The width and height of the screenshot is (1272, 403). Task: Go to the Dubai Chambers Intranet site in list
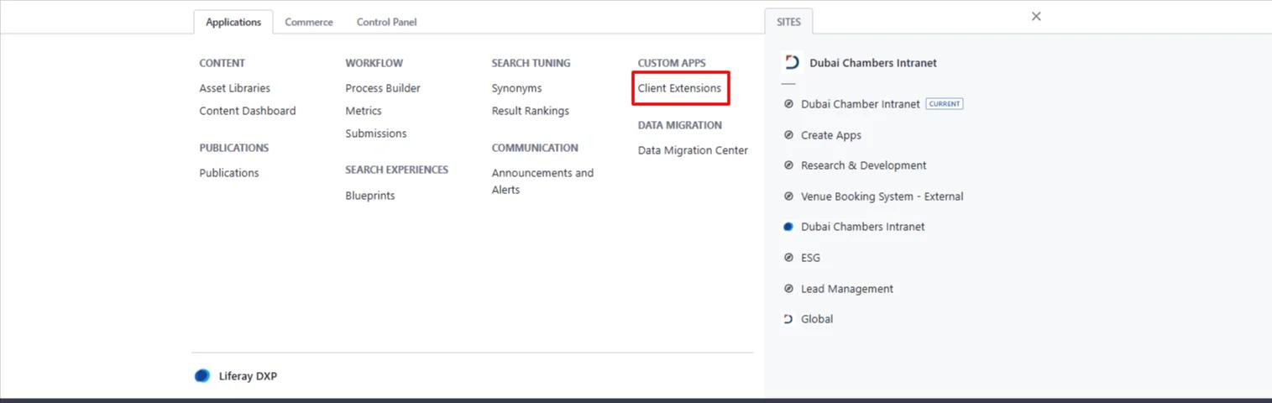[862, 227]
